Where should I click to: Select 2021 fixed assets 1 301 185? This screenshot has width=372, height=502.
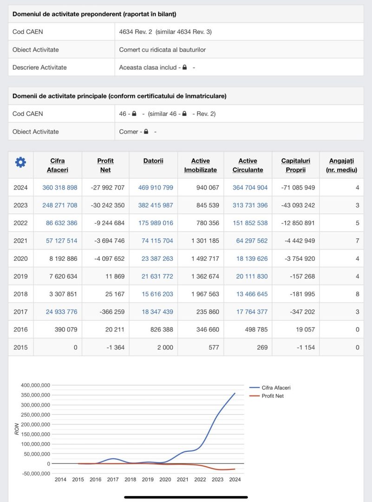point(205,241)
